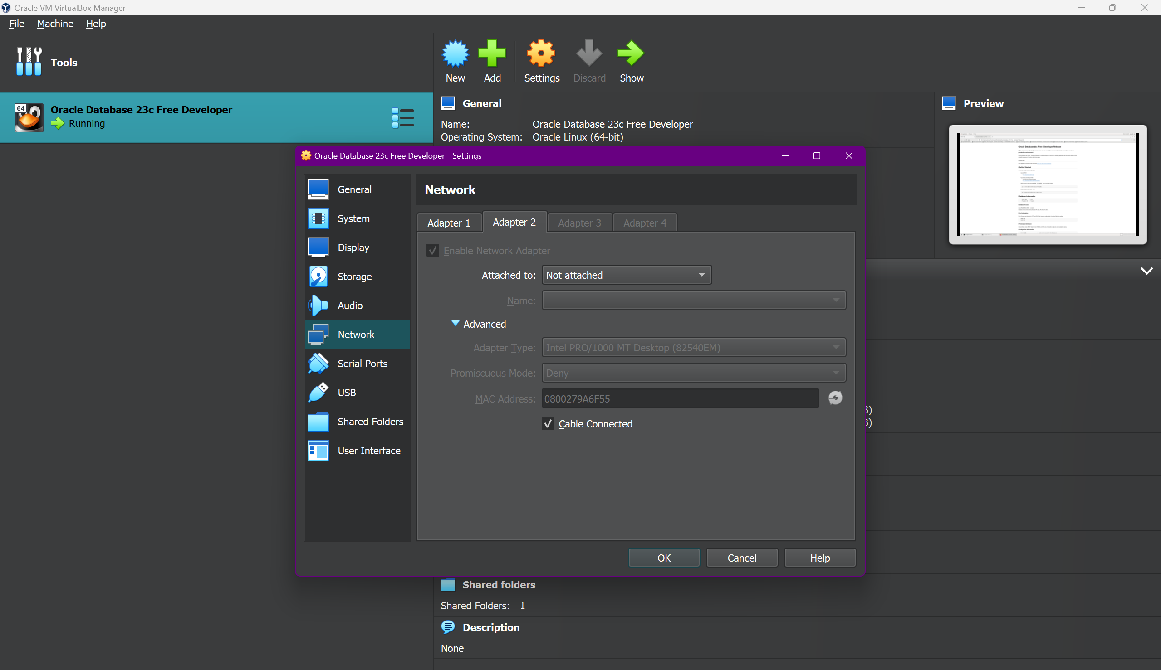Image resolution: width=1161 pixels, height=670 pixels.
Task: Select Shared Folders category in sidebar
Action: coord(357,422)
